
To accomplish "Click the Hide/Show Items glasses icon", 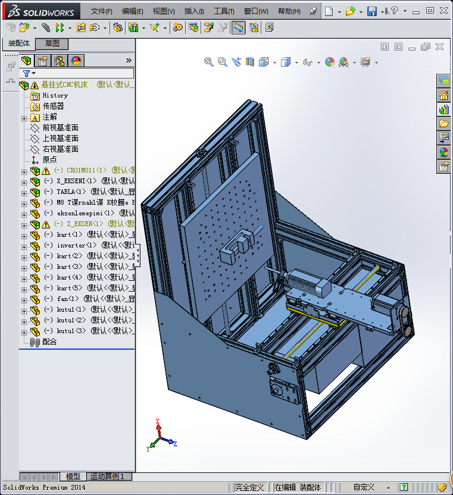I will (308, 62).
